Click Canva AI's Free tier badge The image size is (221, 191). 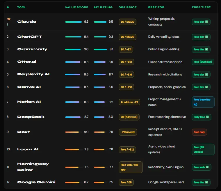tap(201, 87)
